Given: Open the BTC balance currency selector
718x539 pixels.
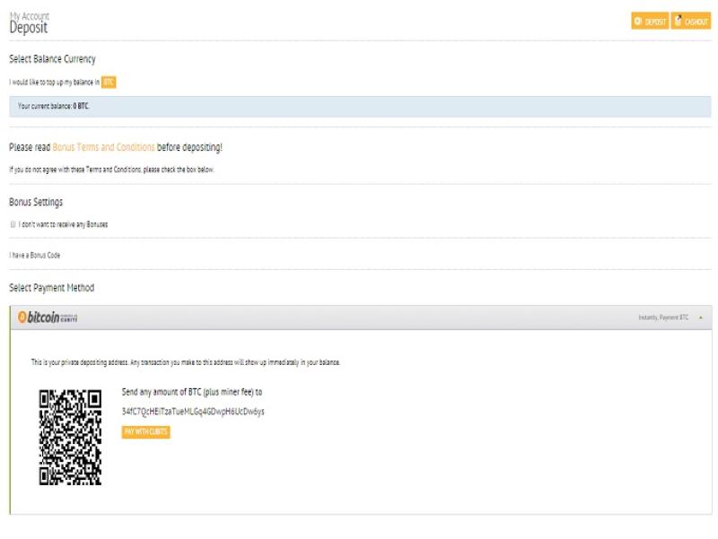Looking at the screenshot, I should pyautogui.click(x=109, y=83).
